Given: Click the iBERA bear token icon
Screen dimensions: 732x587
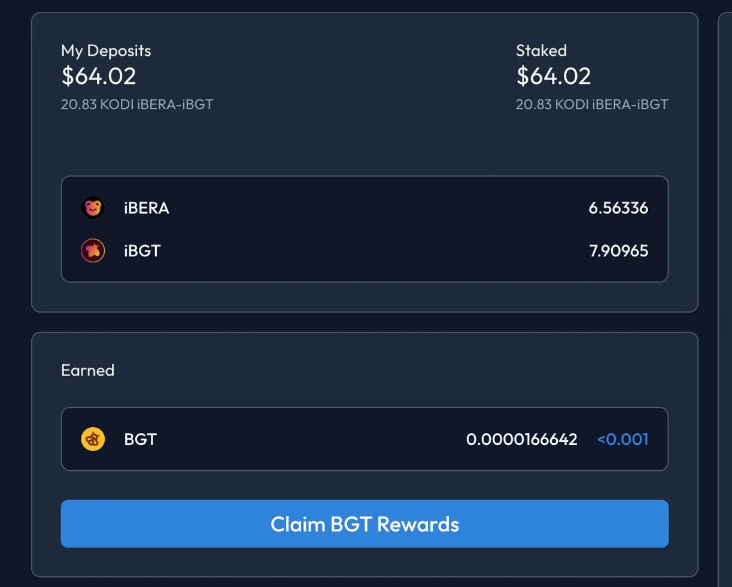Looking at the screenshot, I should 93,208.
